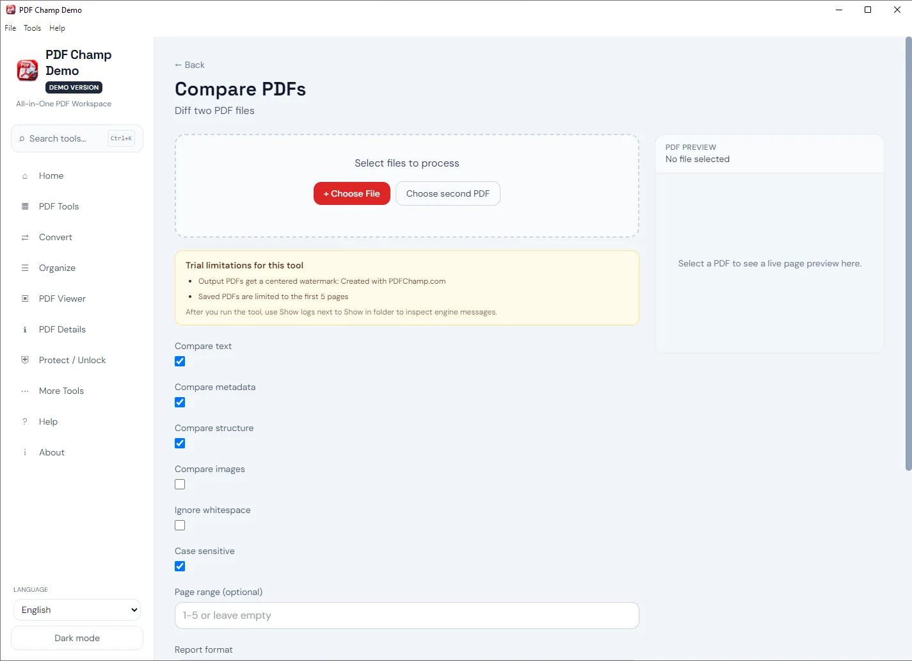The image size is (912, 661).
Task: Disable the Compare structure checkbox
Action: pyautogui.click(x=180, y=443)
